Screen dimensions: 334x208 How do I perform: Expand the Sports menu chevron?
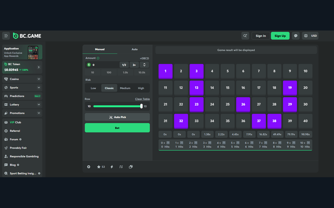(39, 88)
